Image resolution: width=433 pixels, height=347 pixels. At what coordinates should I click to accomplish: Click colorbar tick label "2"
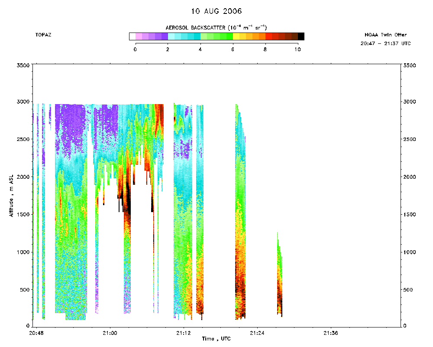point(168,49)
